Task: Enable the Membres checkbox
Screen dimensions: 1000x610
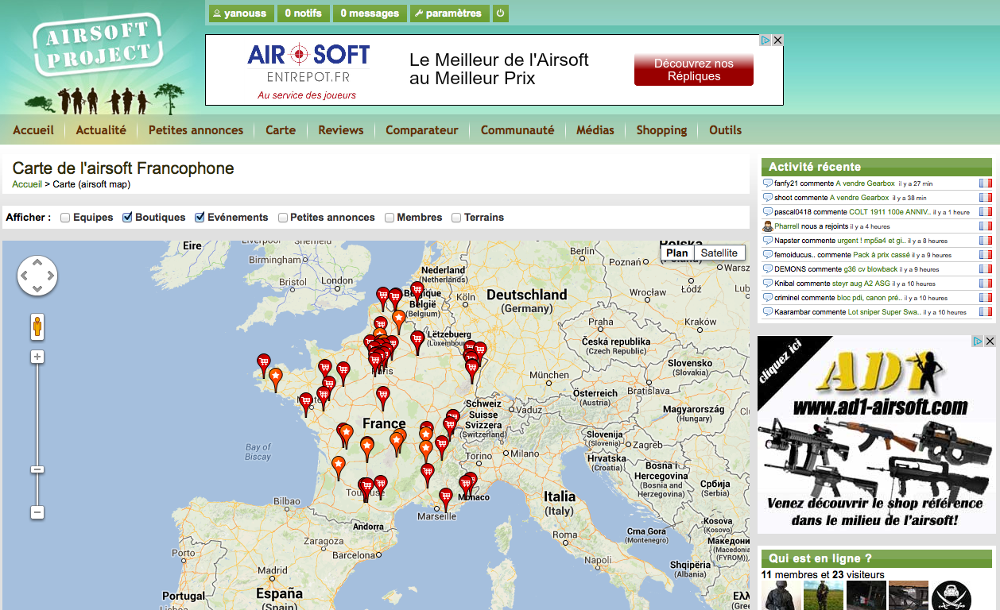Action: pyautogui.click(x=390, y=218)
